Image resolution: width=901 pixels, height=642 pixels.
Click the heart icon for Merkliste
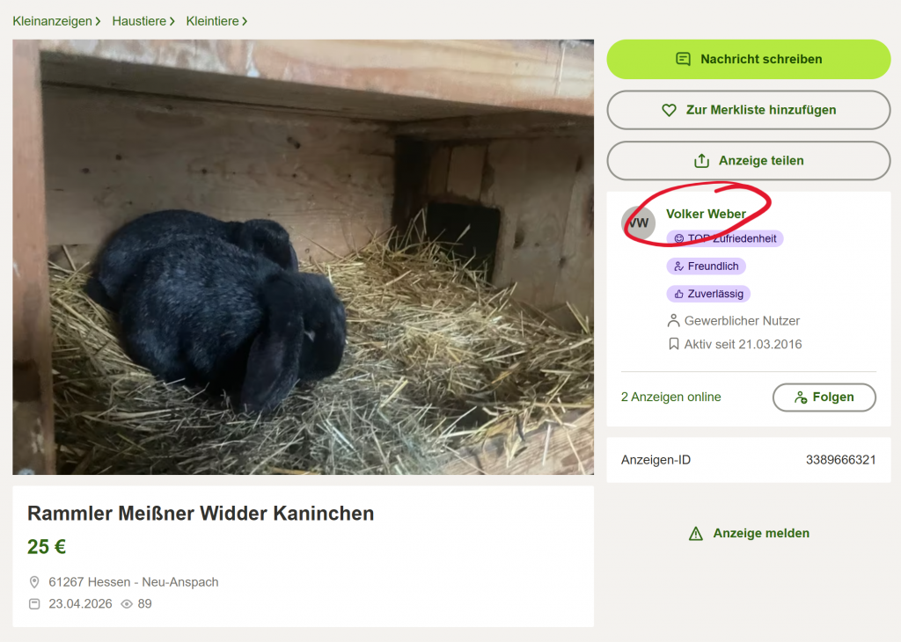tap(669, 110)
